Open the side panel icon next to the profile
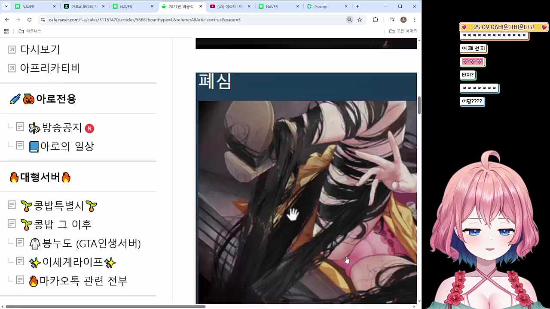 click(x=391, y=20)
